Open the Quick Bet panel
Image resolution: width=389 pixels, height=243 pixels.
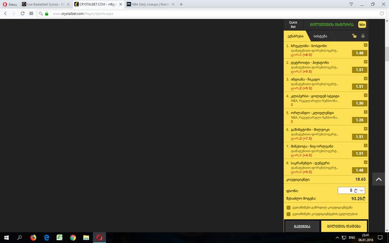(x=293, y=25)
